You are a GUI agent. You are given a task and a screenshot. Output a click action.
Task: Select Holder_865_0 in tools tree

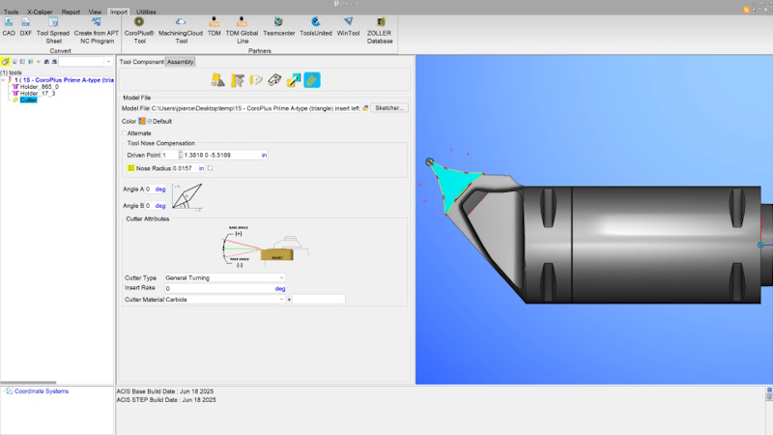(x=40, y=86)
